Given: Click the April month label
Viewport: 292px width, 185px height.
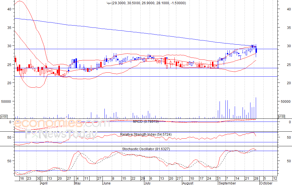Looking at the screenshot, I should [x=44, y=183].
